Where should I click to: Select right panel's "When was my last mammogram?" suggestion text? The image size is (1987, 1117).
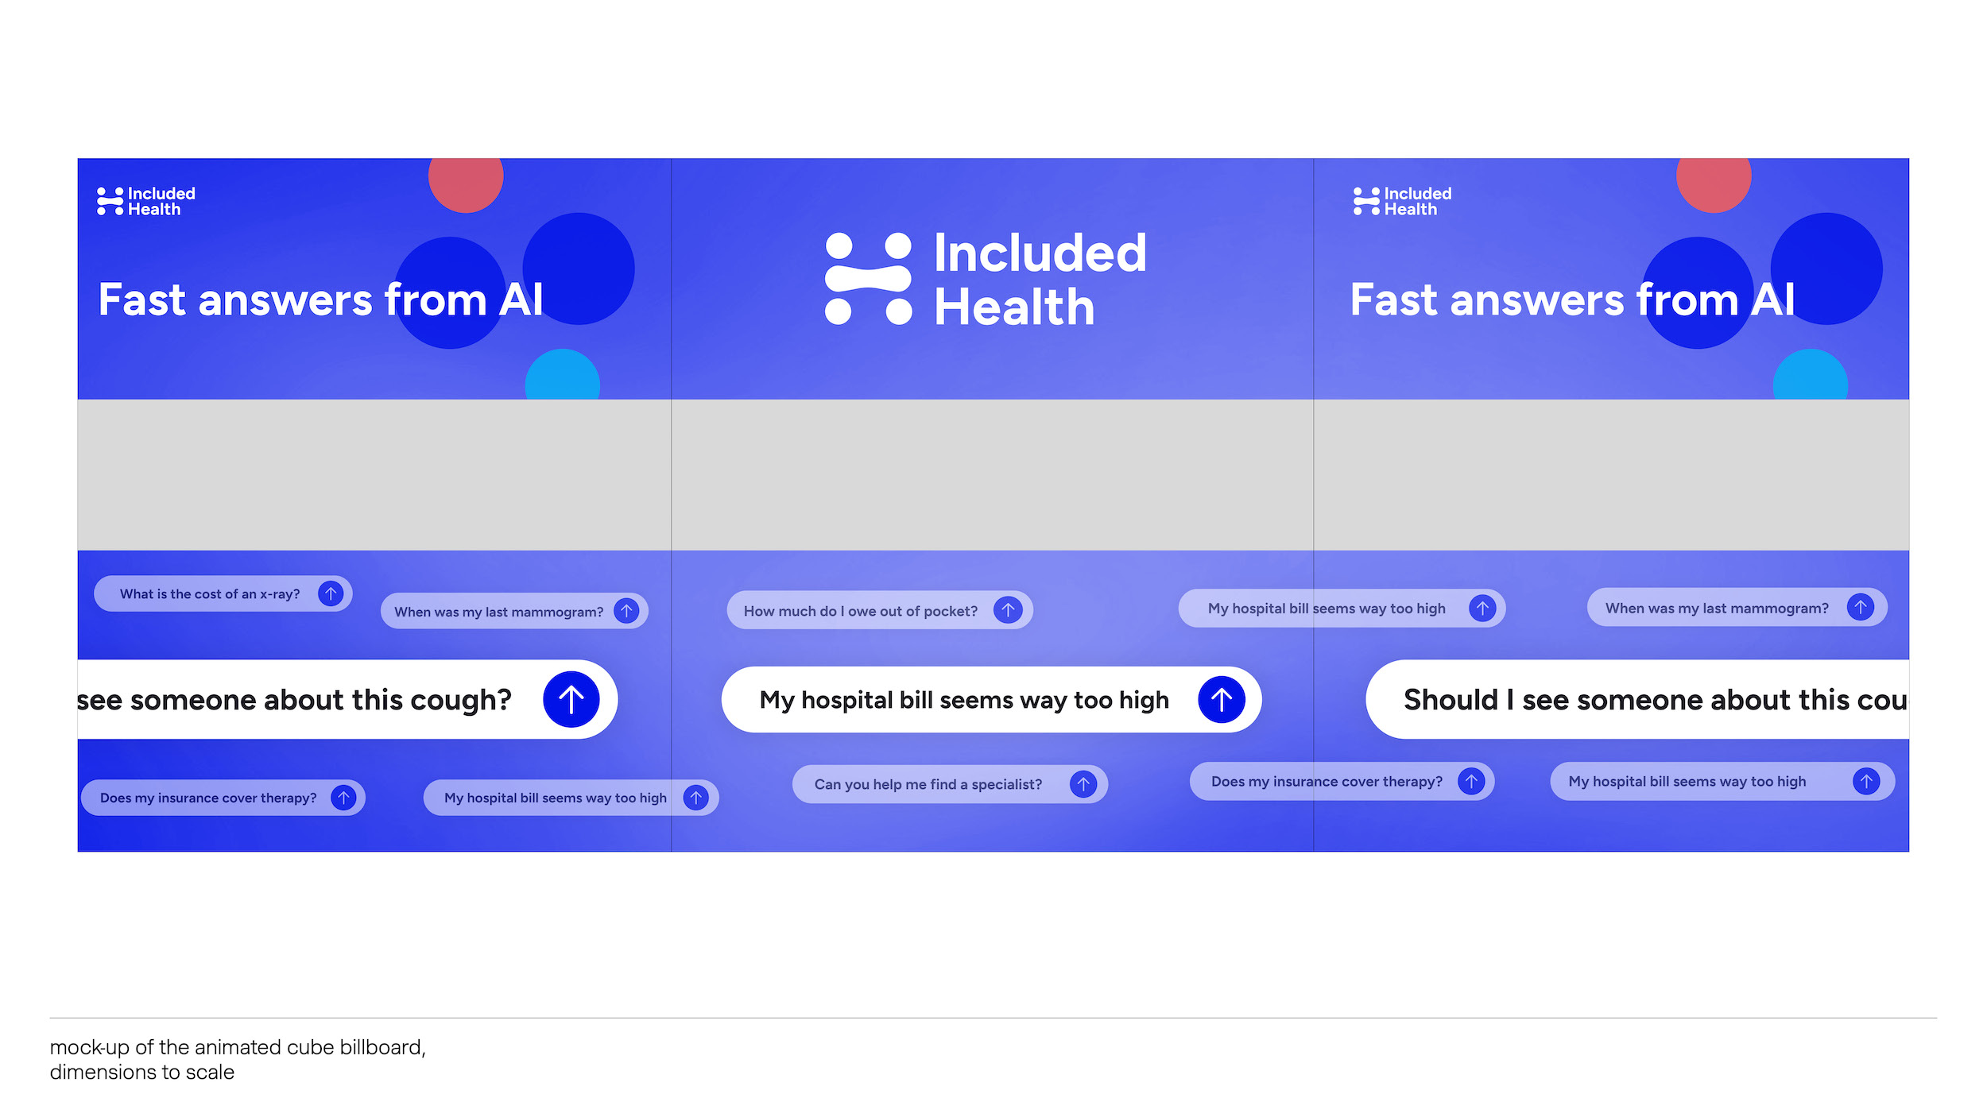click(x=1716, y=609)
